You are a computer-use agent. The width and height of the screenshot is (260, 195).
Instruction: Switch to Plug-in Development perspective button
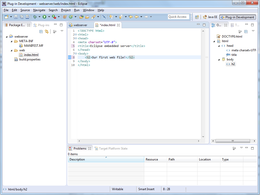click(238, 17)
